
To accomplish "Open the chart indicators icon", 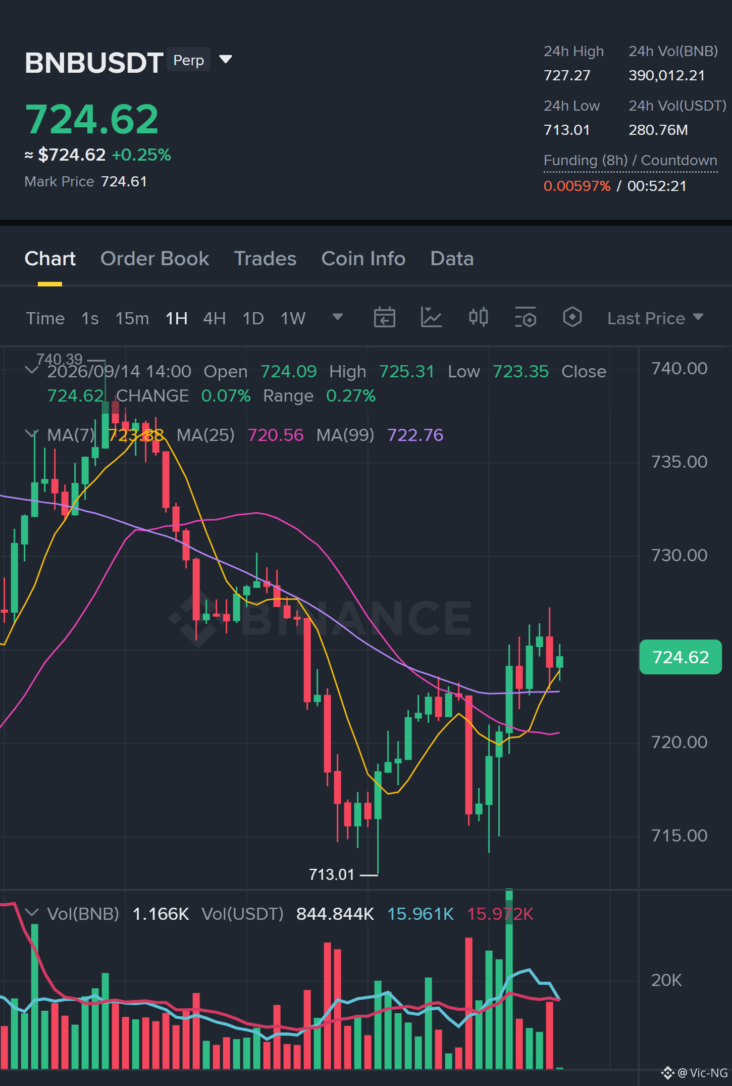I will pos(432,318).
